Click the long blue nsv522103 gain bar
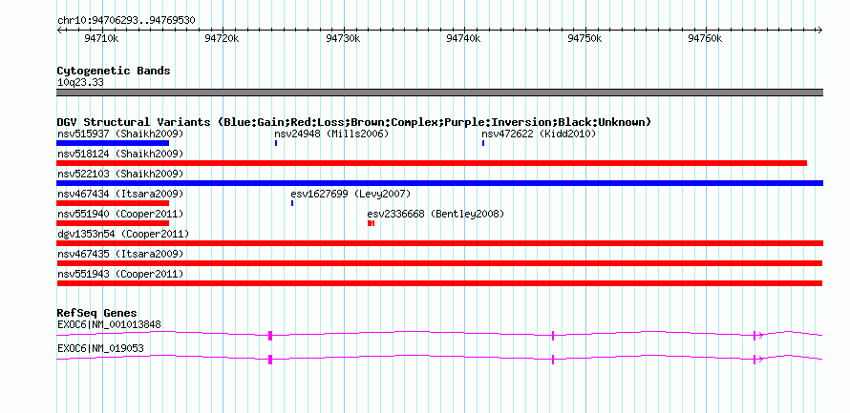Viewport: 850px width, 413px height. (439, 183)
